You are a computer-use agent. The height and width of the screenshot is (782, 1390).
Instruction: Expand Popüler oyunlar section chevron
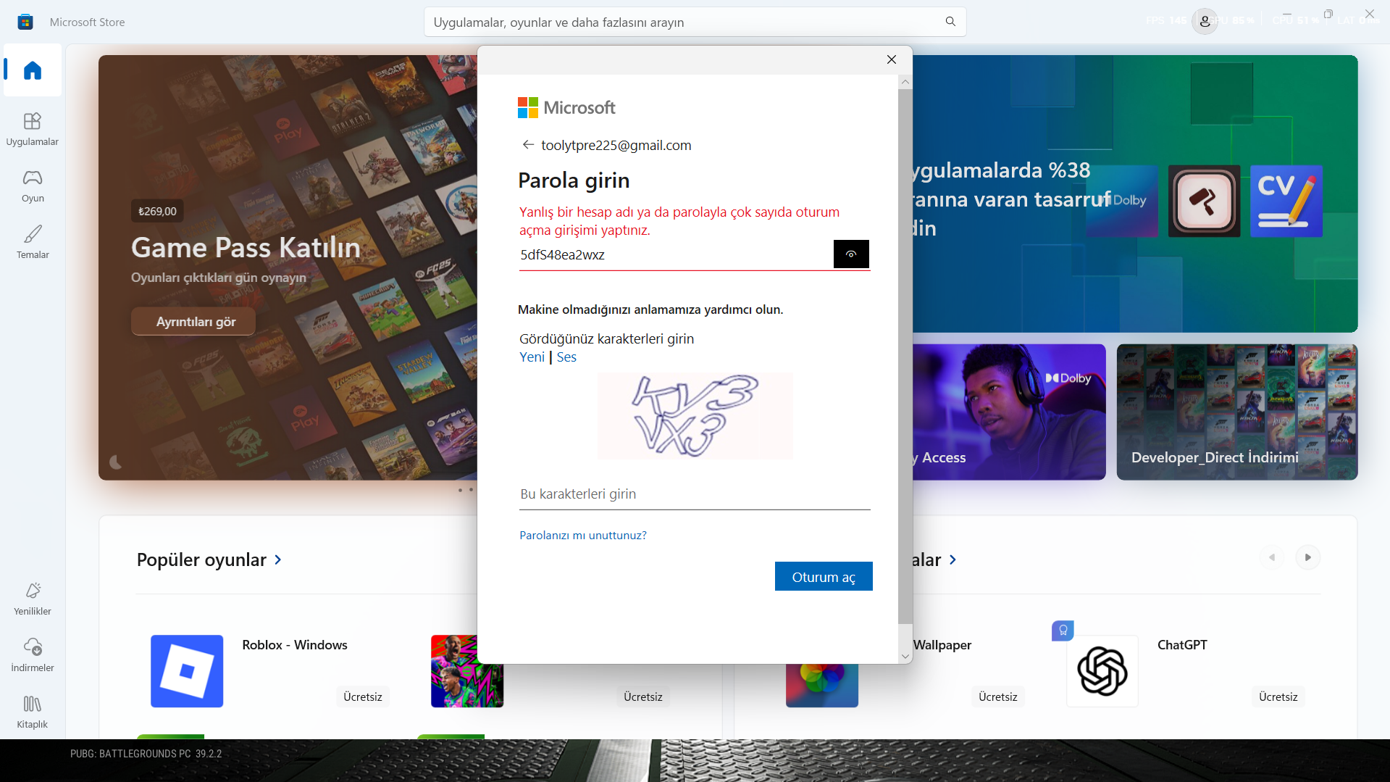278,560
